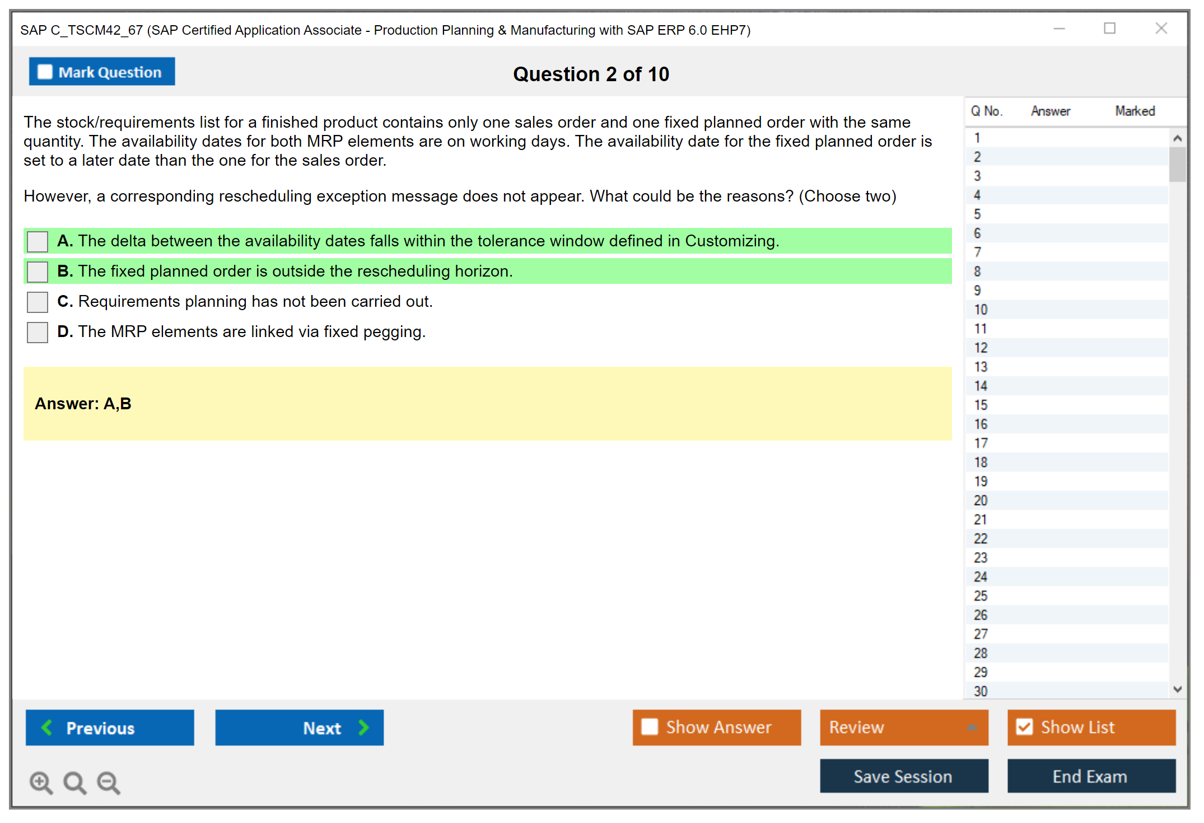The height and width of the screenshot is (823, 1204).
Task: Click the green right arrow on Next
Action: [363, 727]
